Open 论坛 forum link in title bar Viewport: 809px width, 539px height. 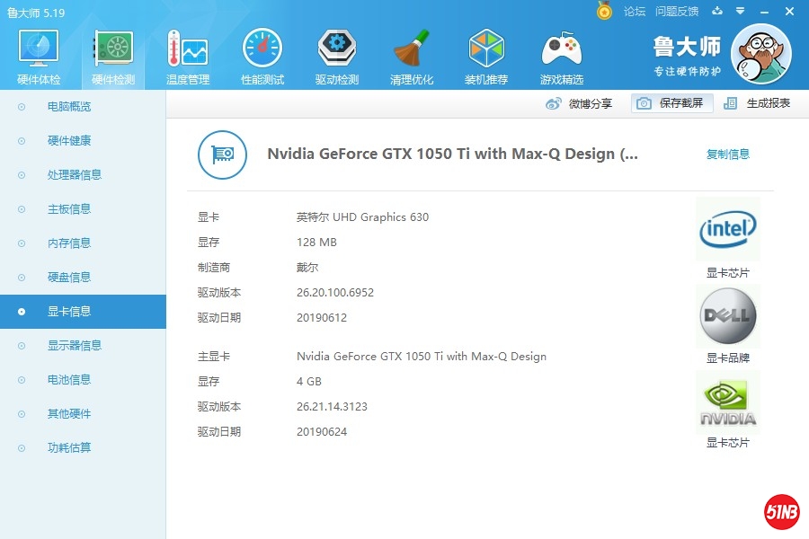(x=635, y=12)
